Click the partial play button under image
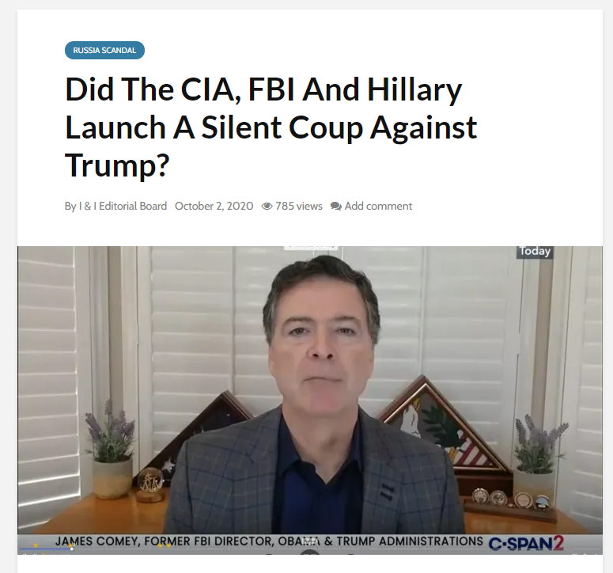Screen dimensions: 613x573 (x=309, y=552)
